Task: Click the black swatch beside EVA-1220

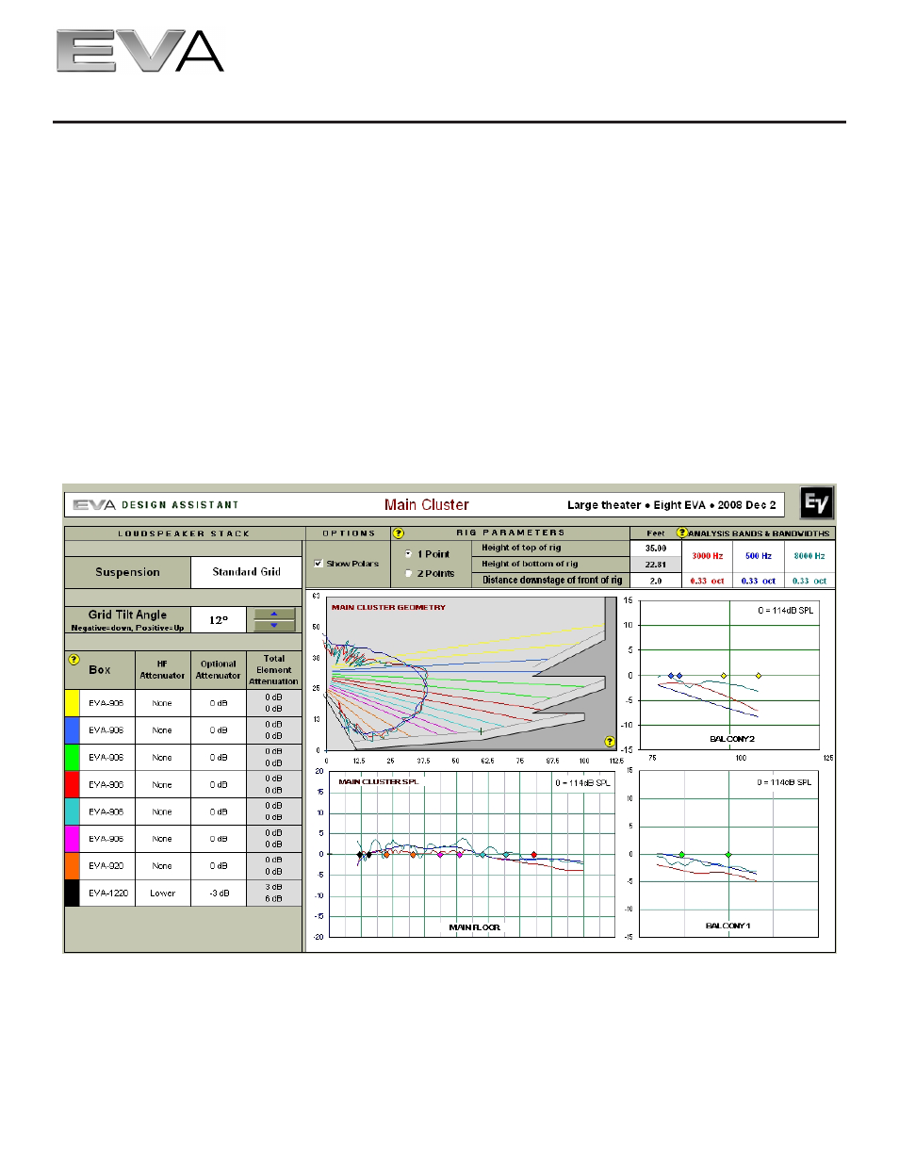Action: 72,893
